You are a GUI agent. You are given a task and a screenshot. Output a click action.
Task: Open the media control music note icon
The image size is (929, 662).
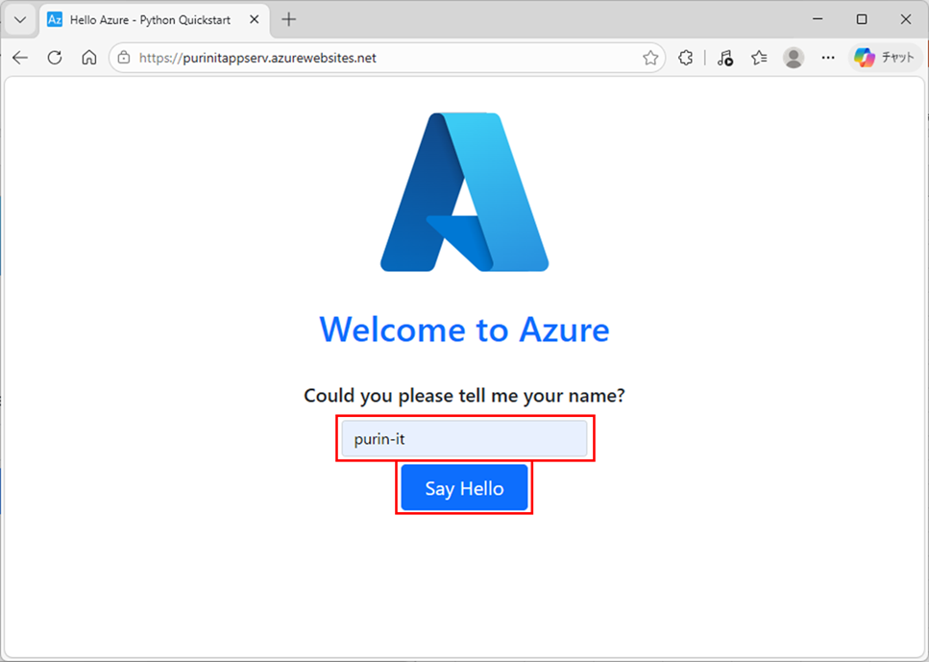[725, 58]
